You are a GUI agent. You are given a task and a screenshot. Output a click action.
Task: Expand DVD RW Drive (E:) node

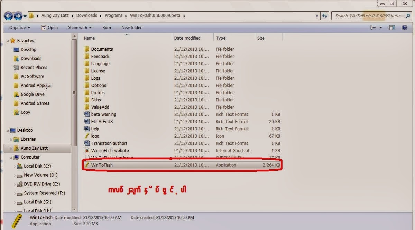pos(15,184)
